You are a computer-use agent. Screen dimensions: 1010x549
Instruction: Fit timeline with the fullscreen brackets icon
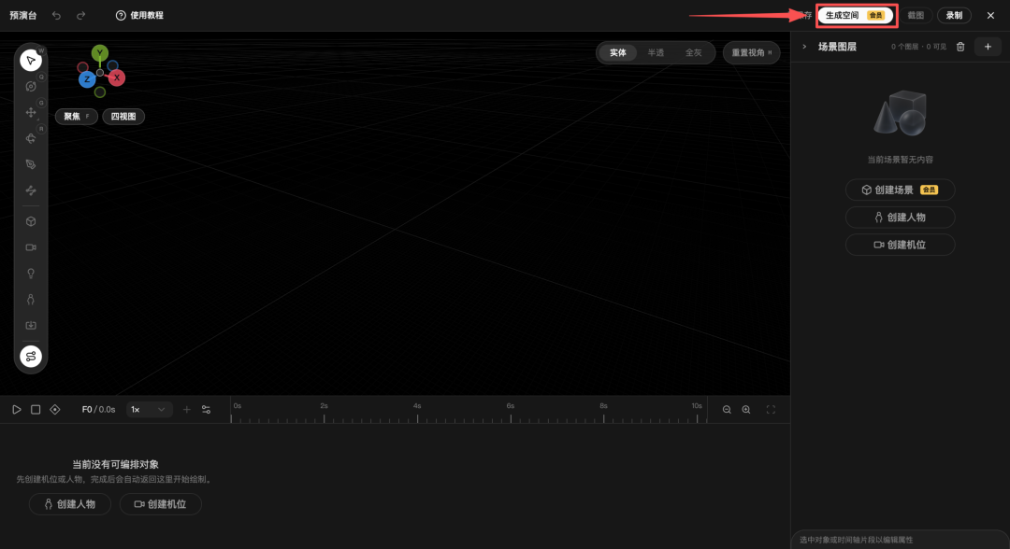click(771, 410)
